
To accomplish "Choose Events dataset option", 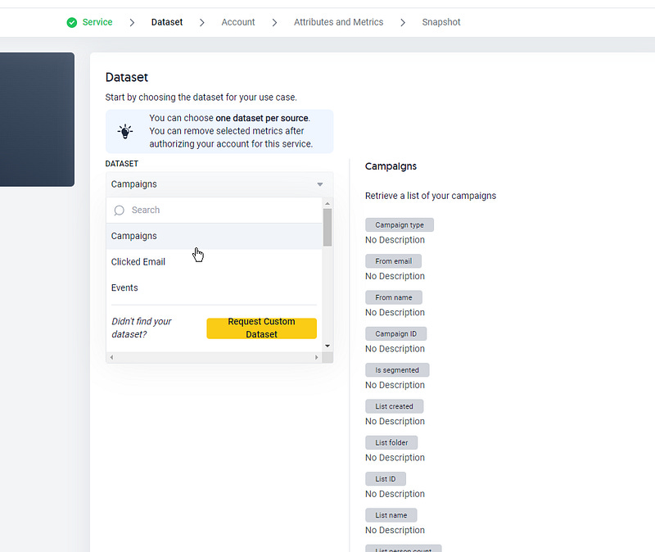I will (x=215, y=288).
